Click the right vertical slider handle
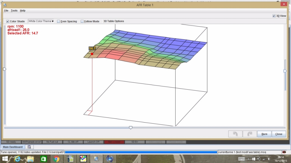291x163 pixels. tap(285, 71)
